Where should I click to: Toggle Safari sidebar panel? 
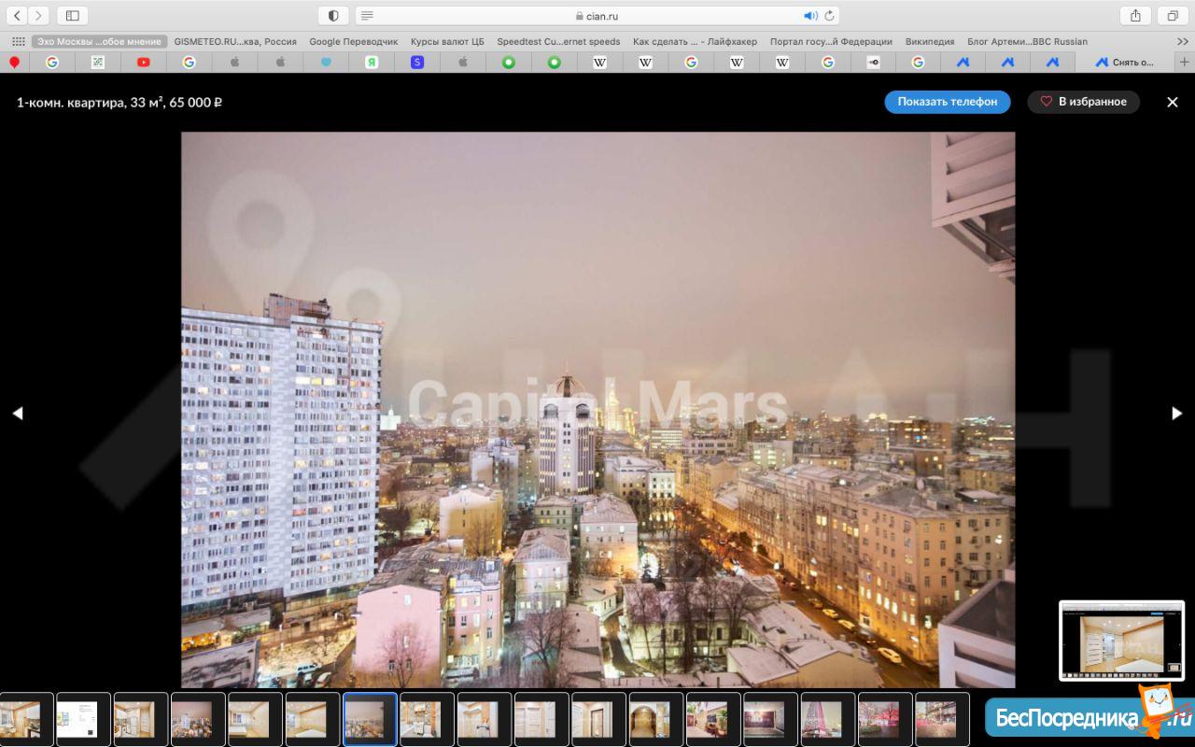[x=72, y=16]
